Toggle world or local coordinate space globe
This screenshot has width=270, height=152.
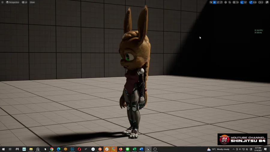226,2
